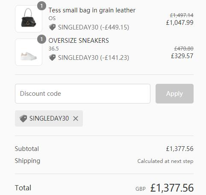Open the Oversize Sneakers thumbnail
The image size is (206, 195).
[29, 52]
